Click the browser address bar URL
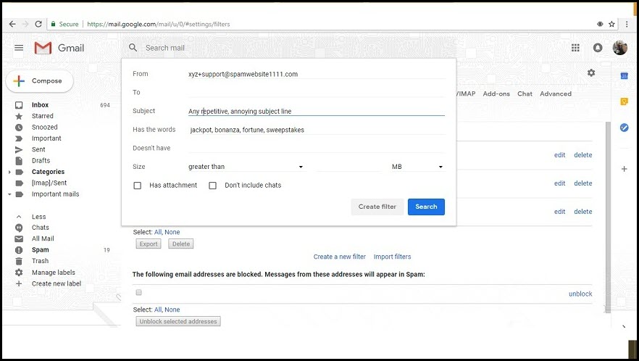639x361 pixels. click(x=159, y=24)
